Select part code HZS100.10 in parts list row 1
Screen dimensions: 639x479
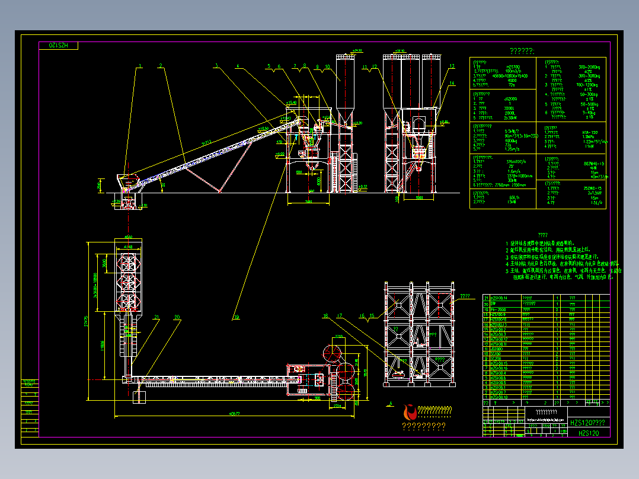499,397
